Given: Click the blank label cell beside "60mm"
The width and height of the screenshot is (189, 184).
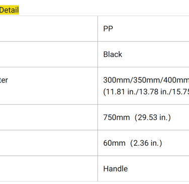Looking at the screenshot, I should (49, 143).
